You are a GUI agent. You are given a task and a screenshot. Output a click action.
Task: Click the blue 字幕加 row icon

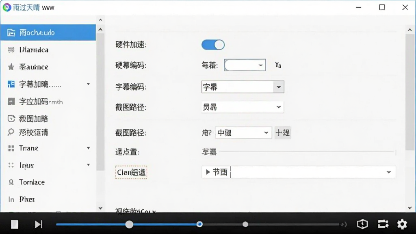point(11,84)
